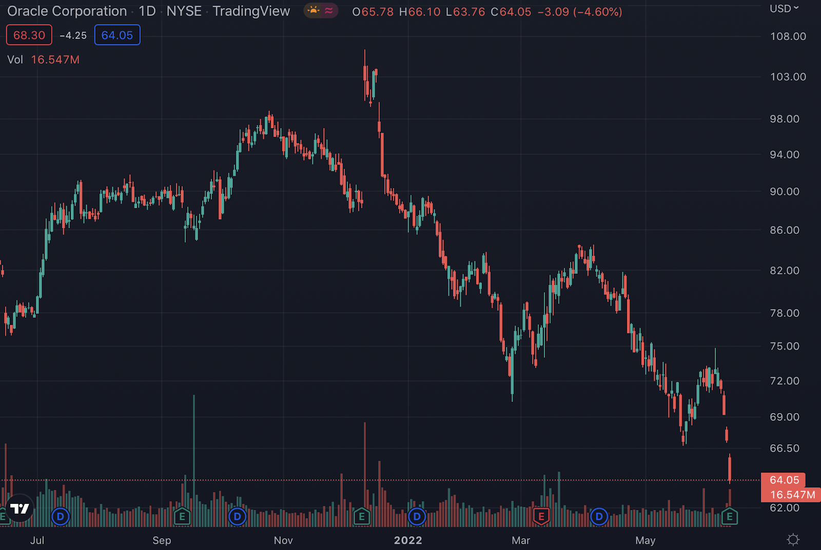Screen dimensions: 821x550
Task: Click the 103.00 price axis label
Action: (x=788, y=77)
